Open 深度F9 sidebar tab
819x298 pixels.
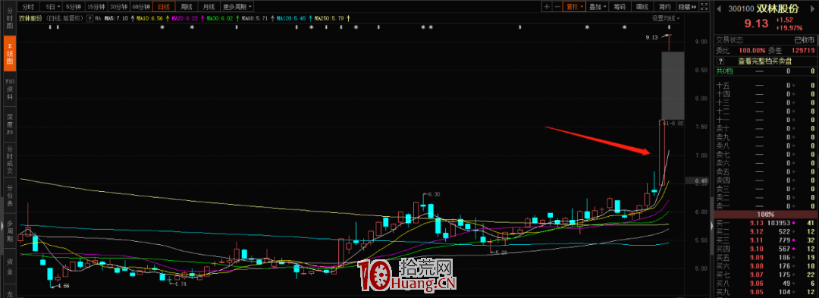(9, 124)
